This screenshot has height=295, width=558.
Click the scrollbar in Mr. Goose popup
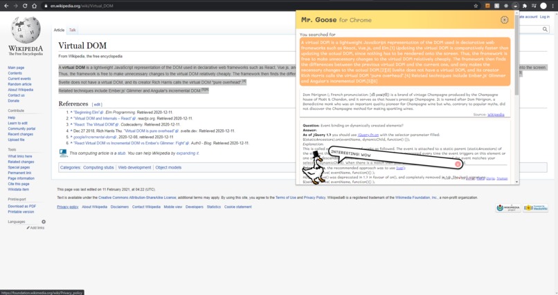pyautogui.click(x=516, y=55)
